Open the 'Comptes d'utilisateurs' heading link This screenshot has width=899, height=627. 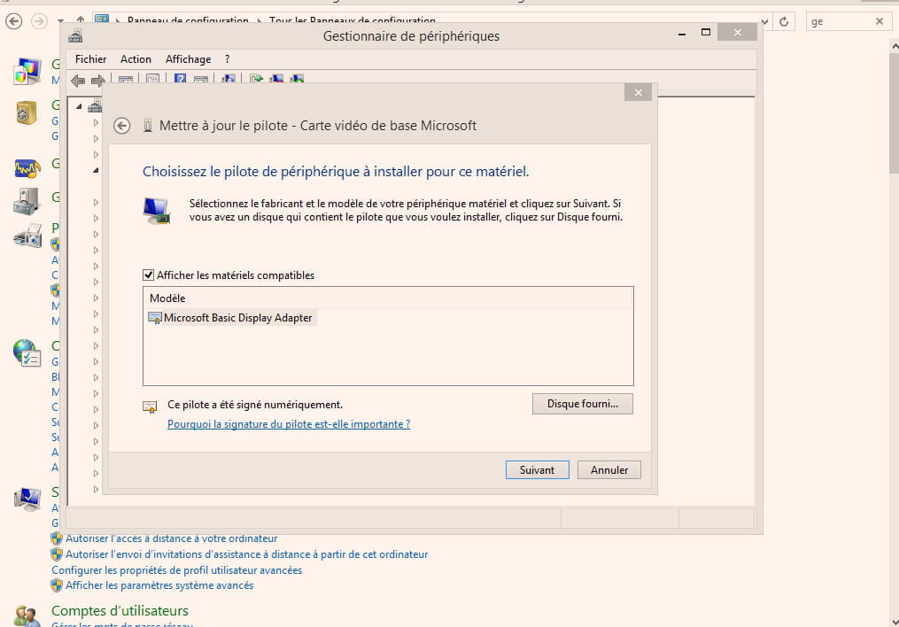(120, 611)
